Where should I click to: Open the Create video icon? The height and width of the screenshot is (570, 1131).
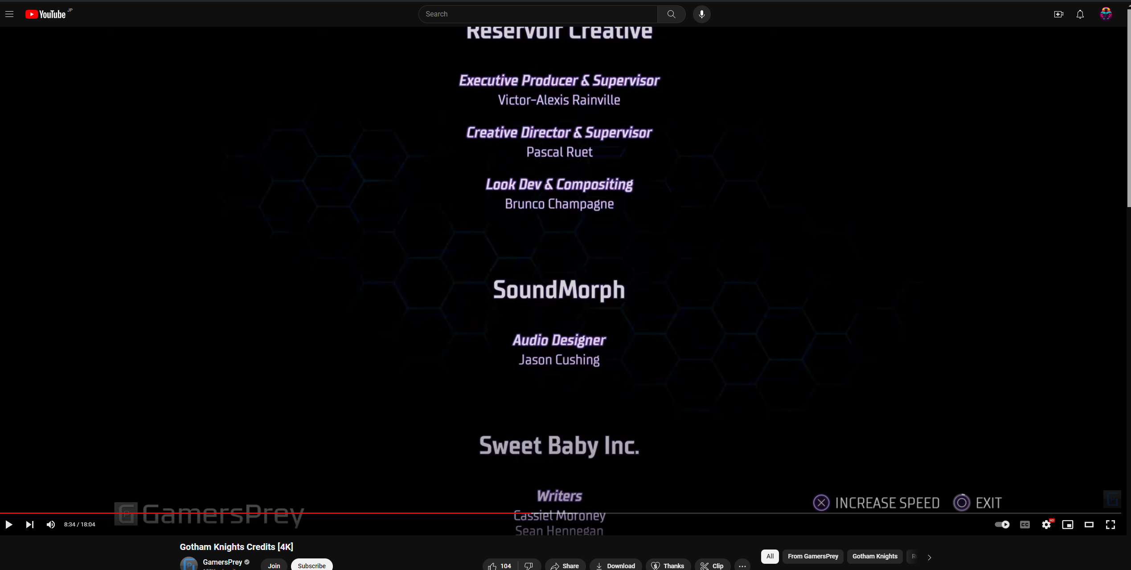tap(1059, 14)
